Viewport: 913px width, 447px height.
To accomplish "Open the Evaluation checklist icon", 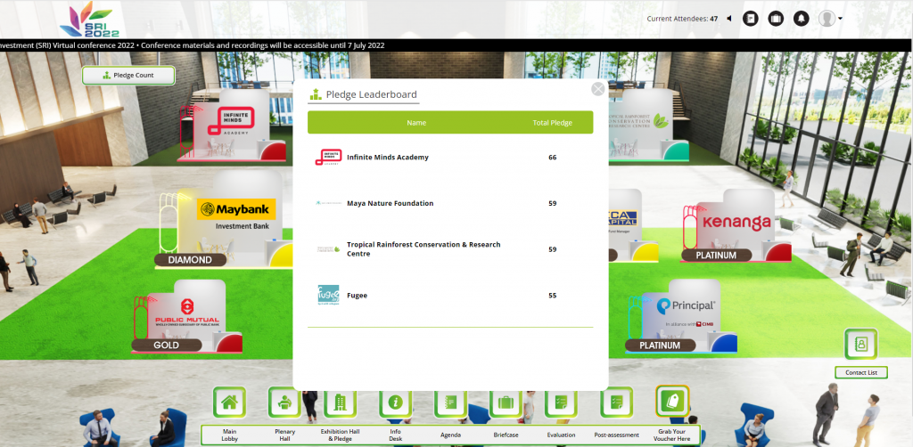I will [x=561, y=402].
